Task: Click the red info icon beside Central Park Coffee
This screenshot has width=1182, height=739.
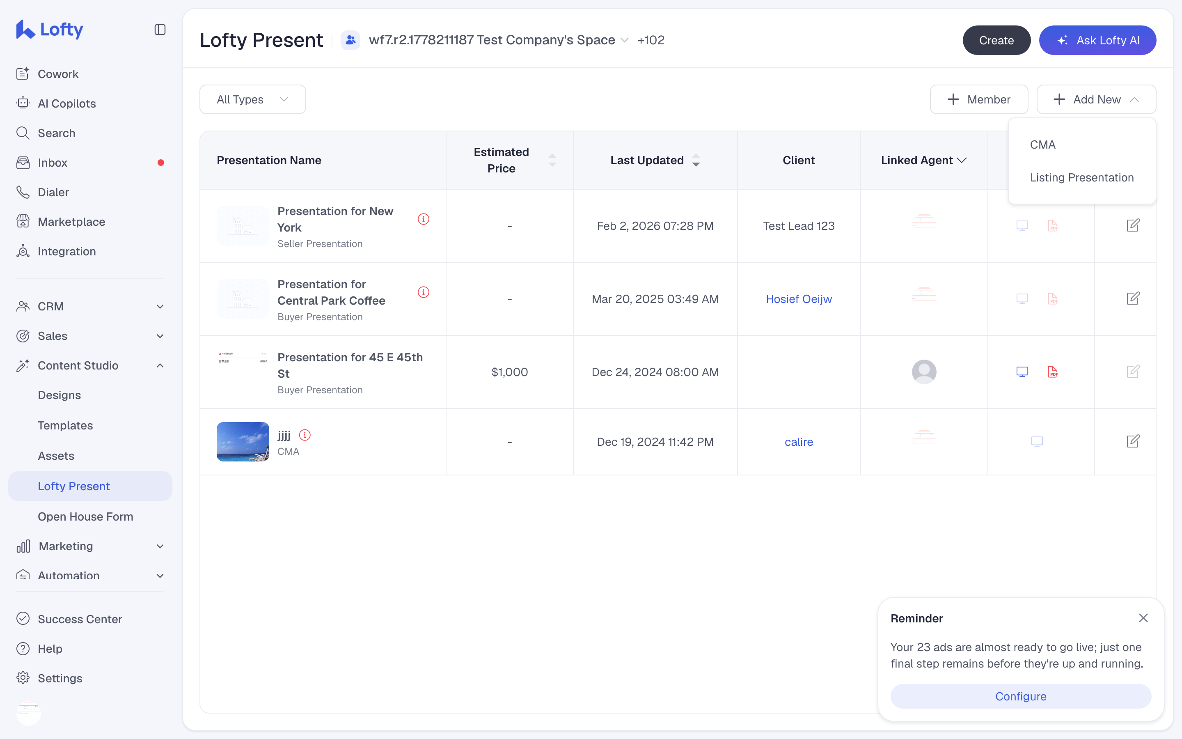Action: pos(424,292)
